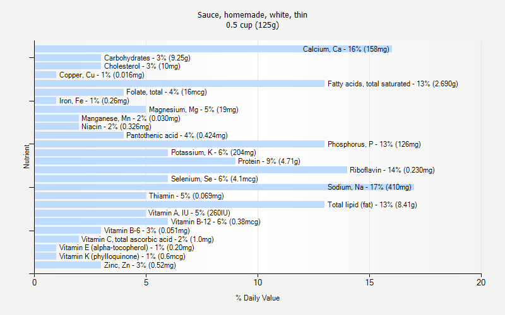505x315 pixels.
Task: Click the x-axis tick label 20
Action: [481, 282]
